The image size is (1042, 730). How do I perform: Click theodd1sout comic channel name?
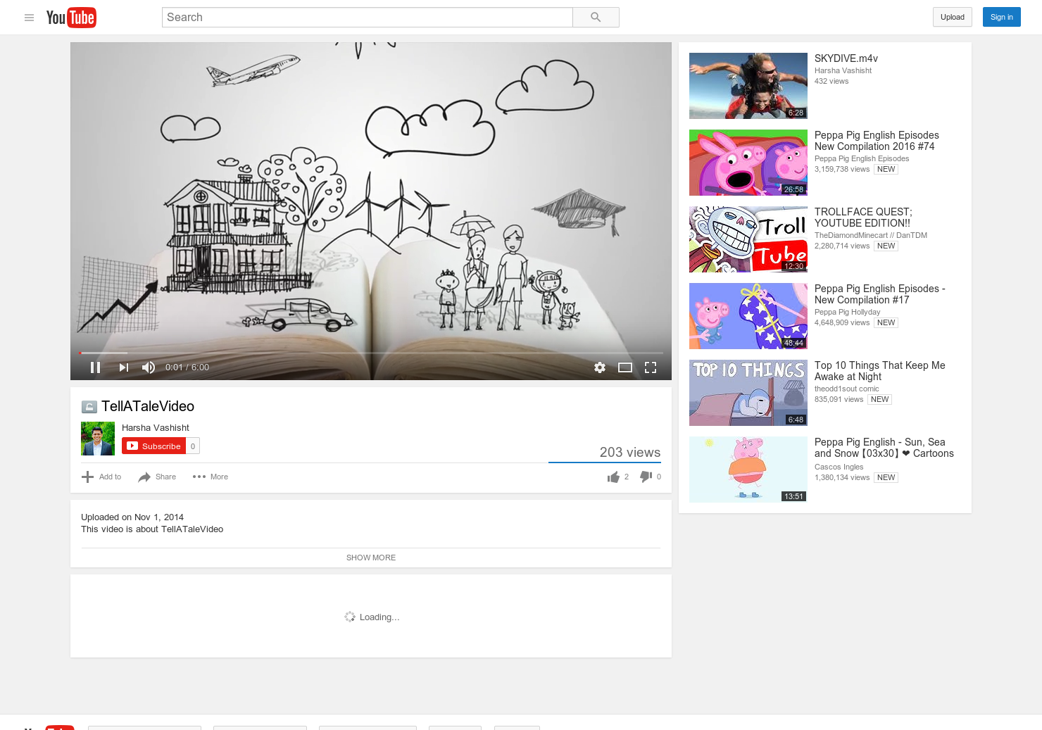pyautogui.click(x=847, y=389)
